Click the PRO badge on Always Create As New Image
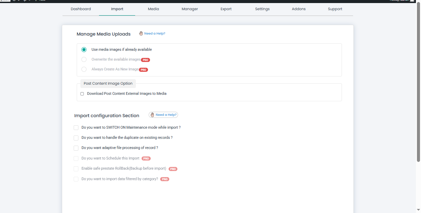This screenshot has height=213, width=421. pyautogui.click(x=143, y=69)
